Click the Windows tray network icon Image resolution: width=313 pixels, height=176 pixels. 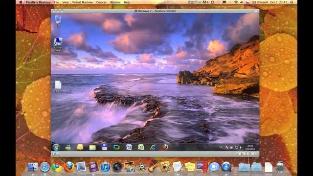pos(236,148)
